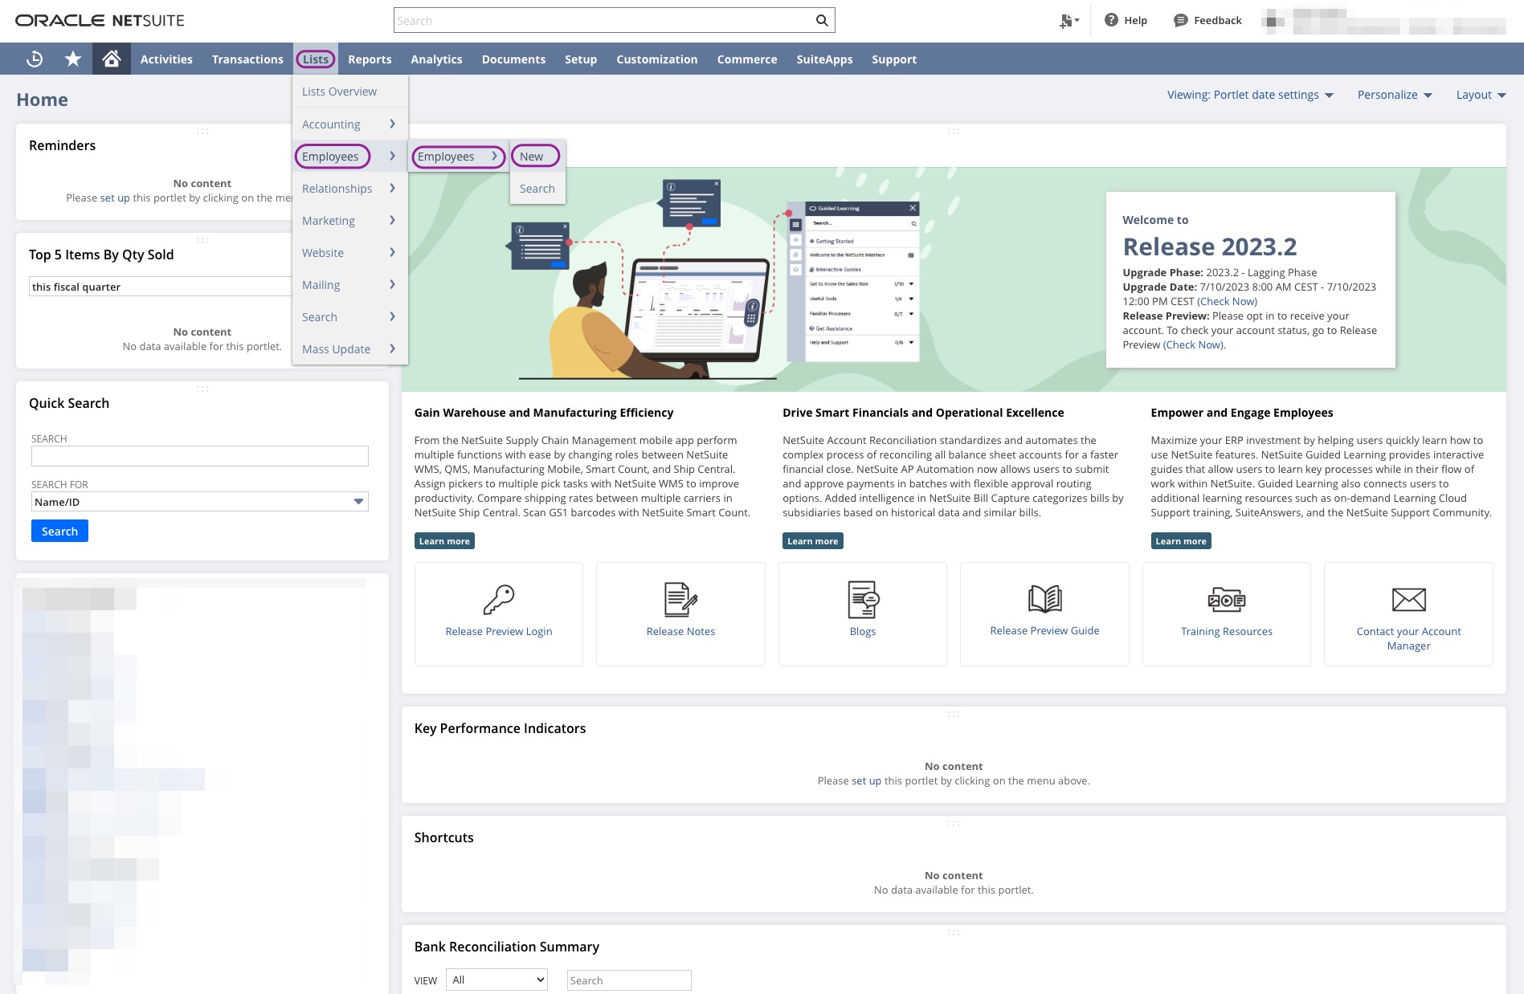Click the Quick Search portlet drag handle
Viewport: 1524px width, 994px height.
click(202, 389)
